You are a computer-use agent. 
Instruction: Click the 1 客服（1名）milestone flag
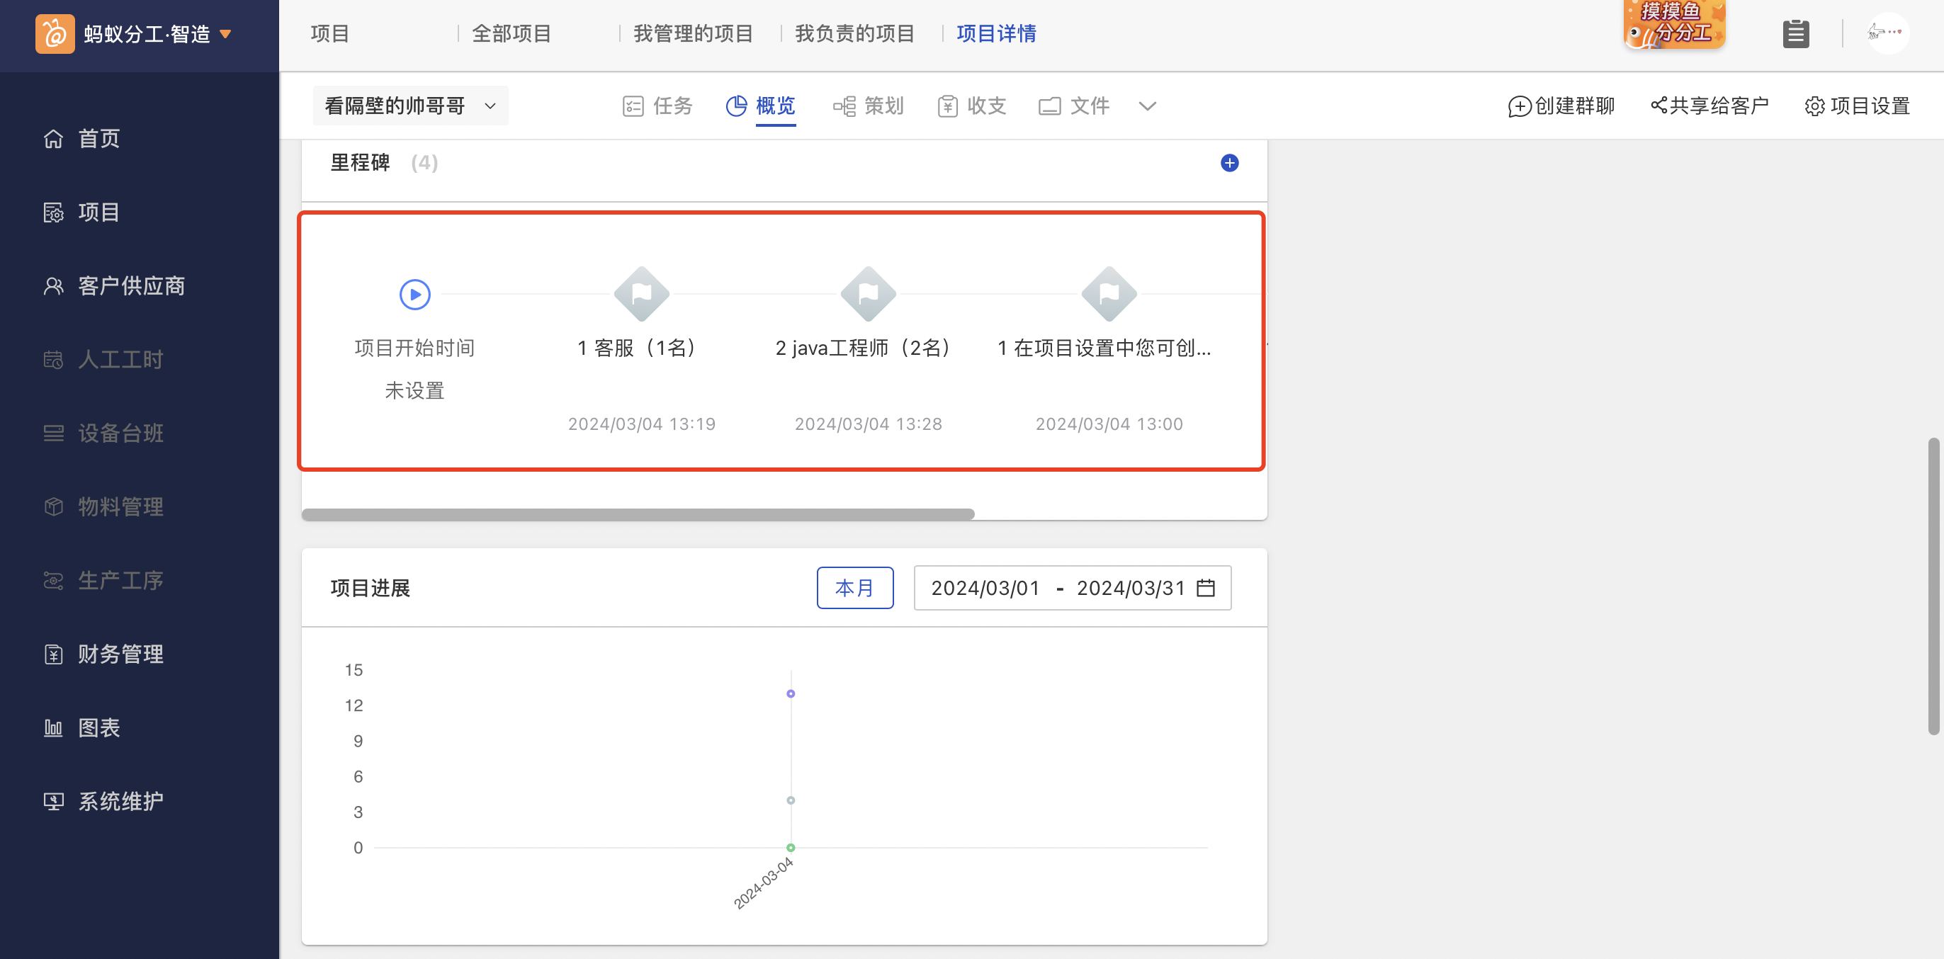pyautogui.click(x=640, y=293)
